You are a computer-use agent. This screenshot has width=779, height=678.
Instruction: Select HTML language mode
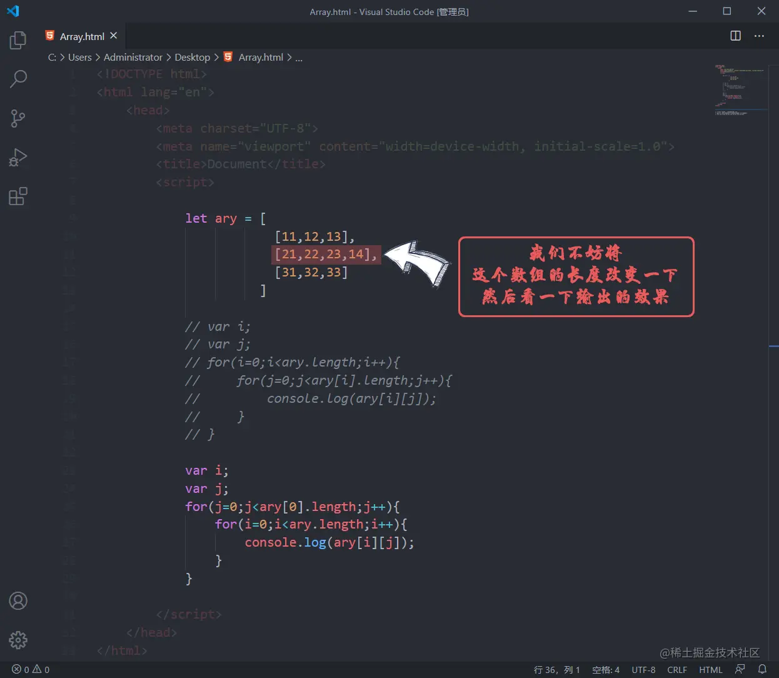coord(711,669)
